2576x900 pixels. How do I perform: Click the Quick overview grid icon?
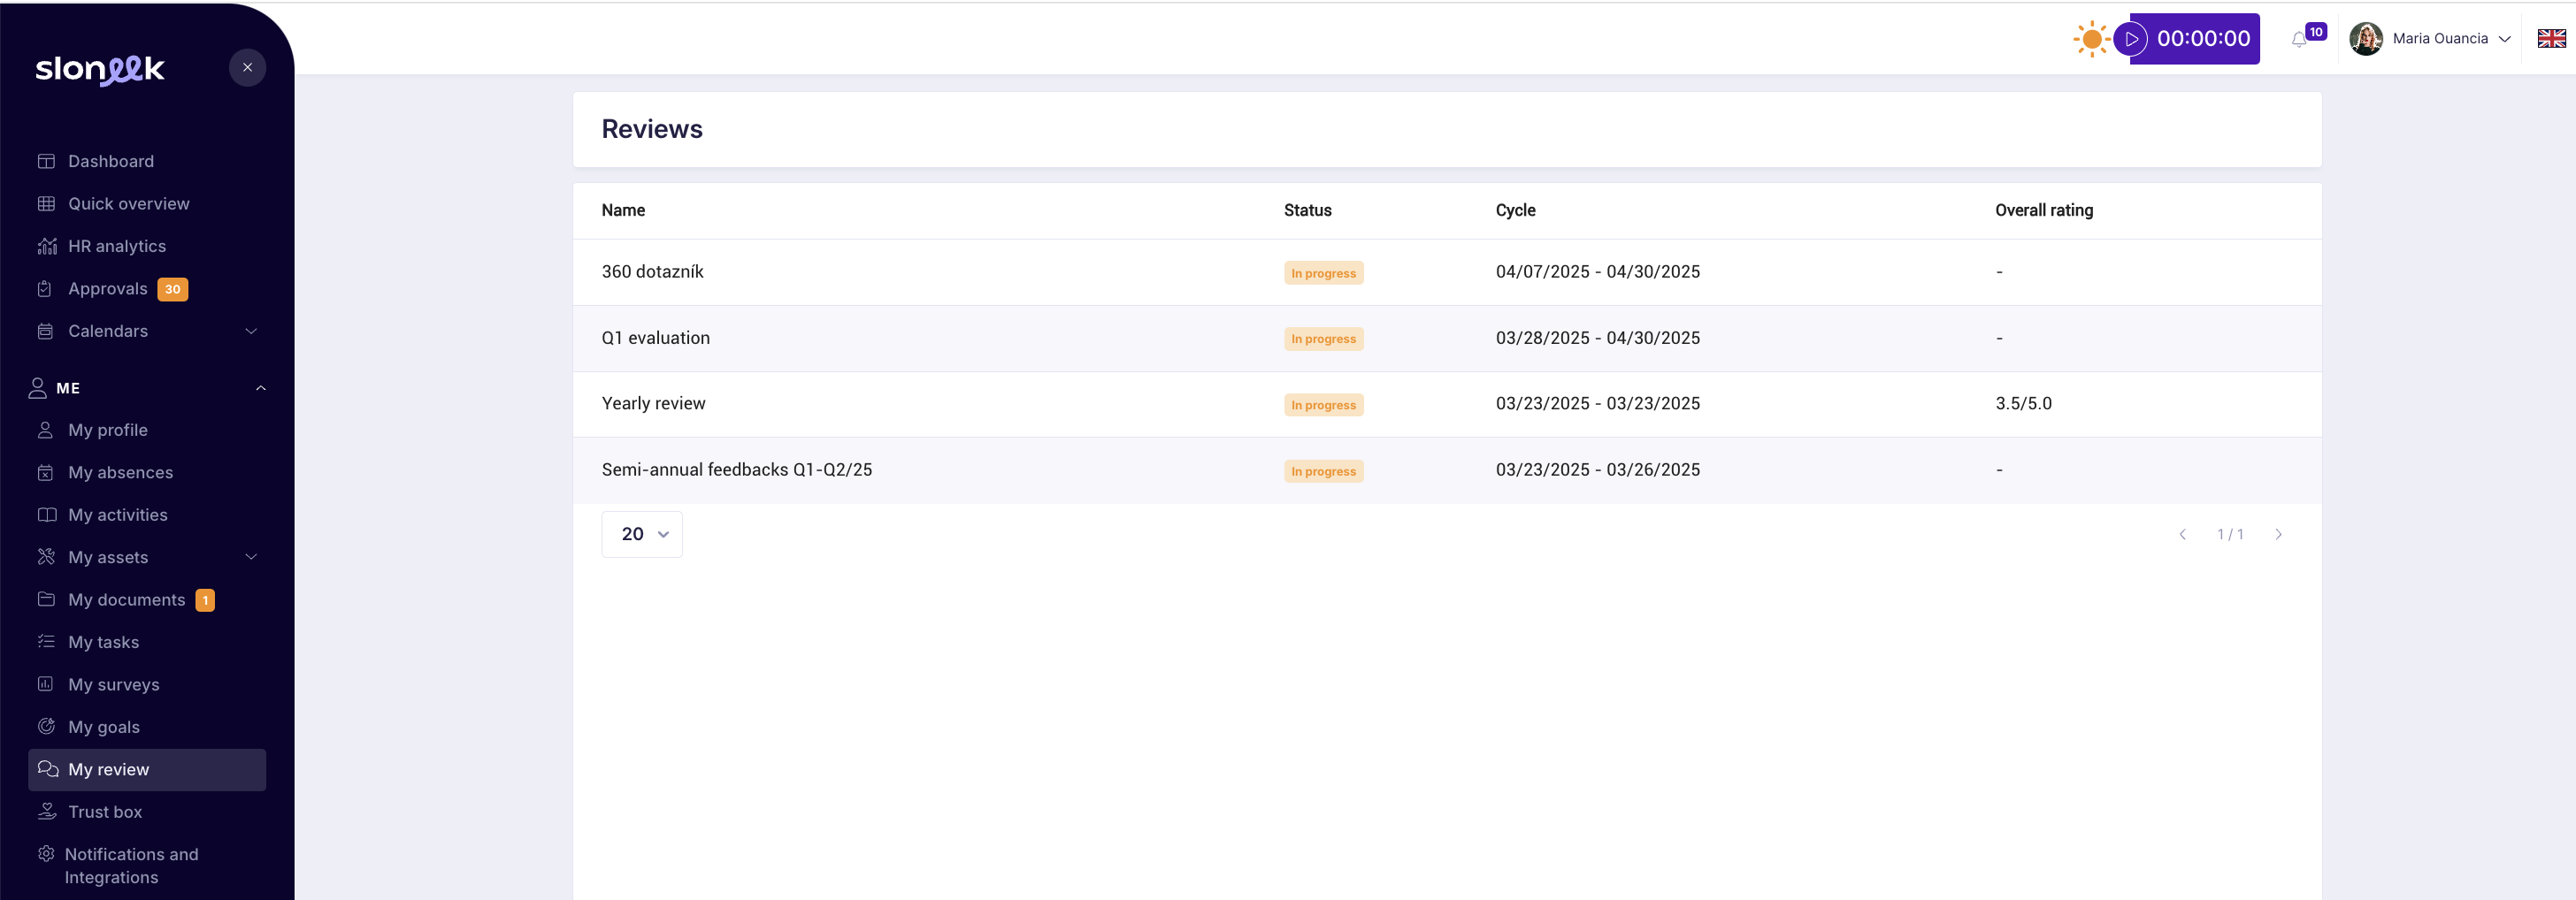point(46,203)
